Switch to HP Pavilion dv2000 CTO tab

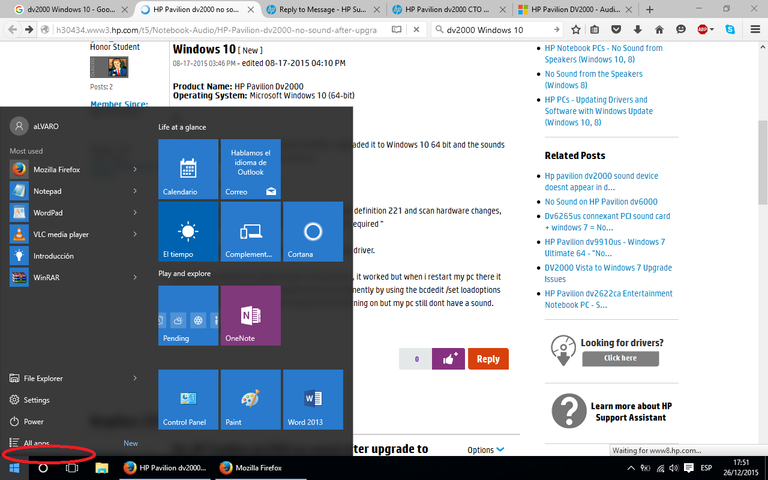click(450, 10)
